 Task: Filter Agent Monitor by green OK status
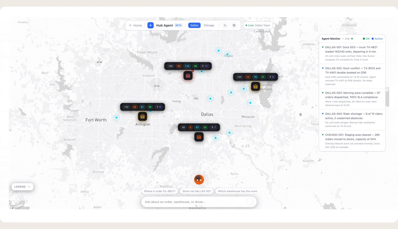(366, 39)
